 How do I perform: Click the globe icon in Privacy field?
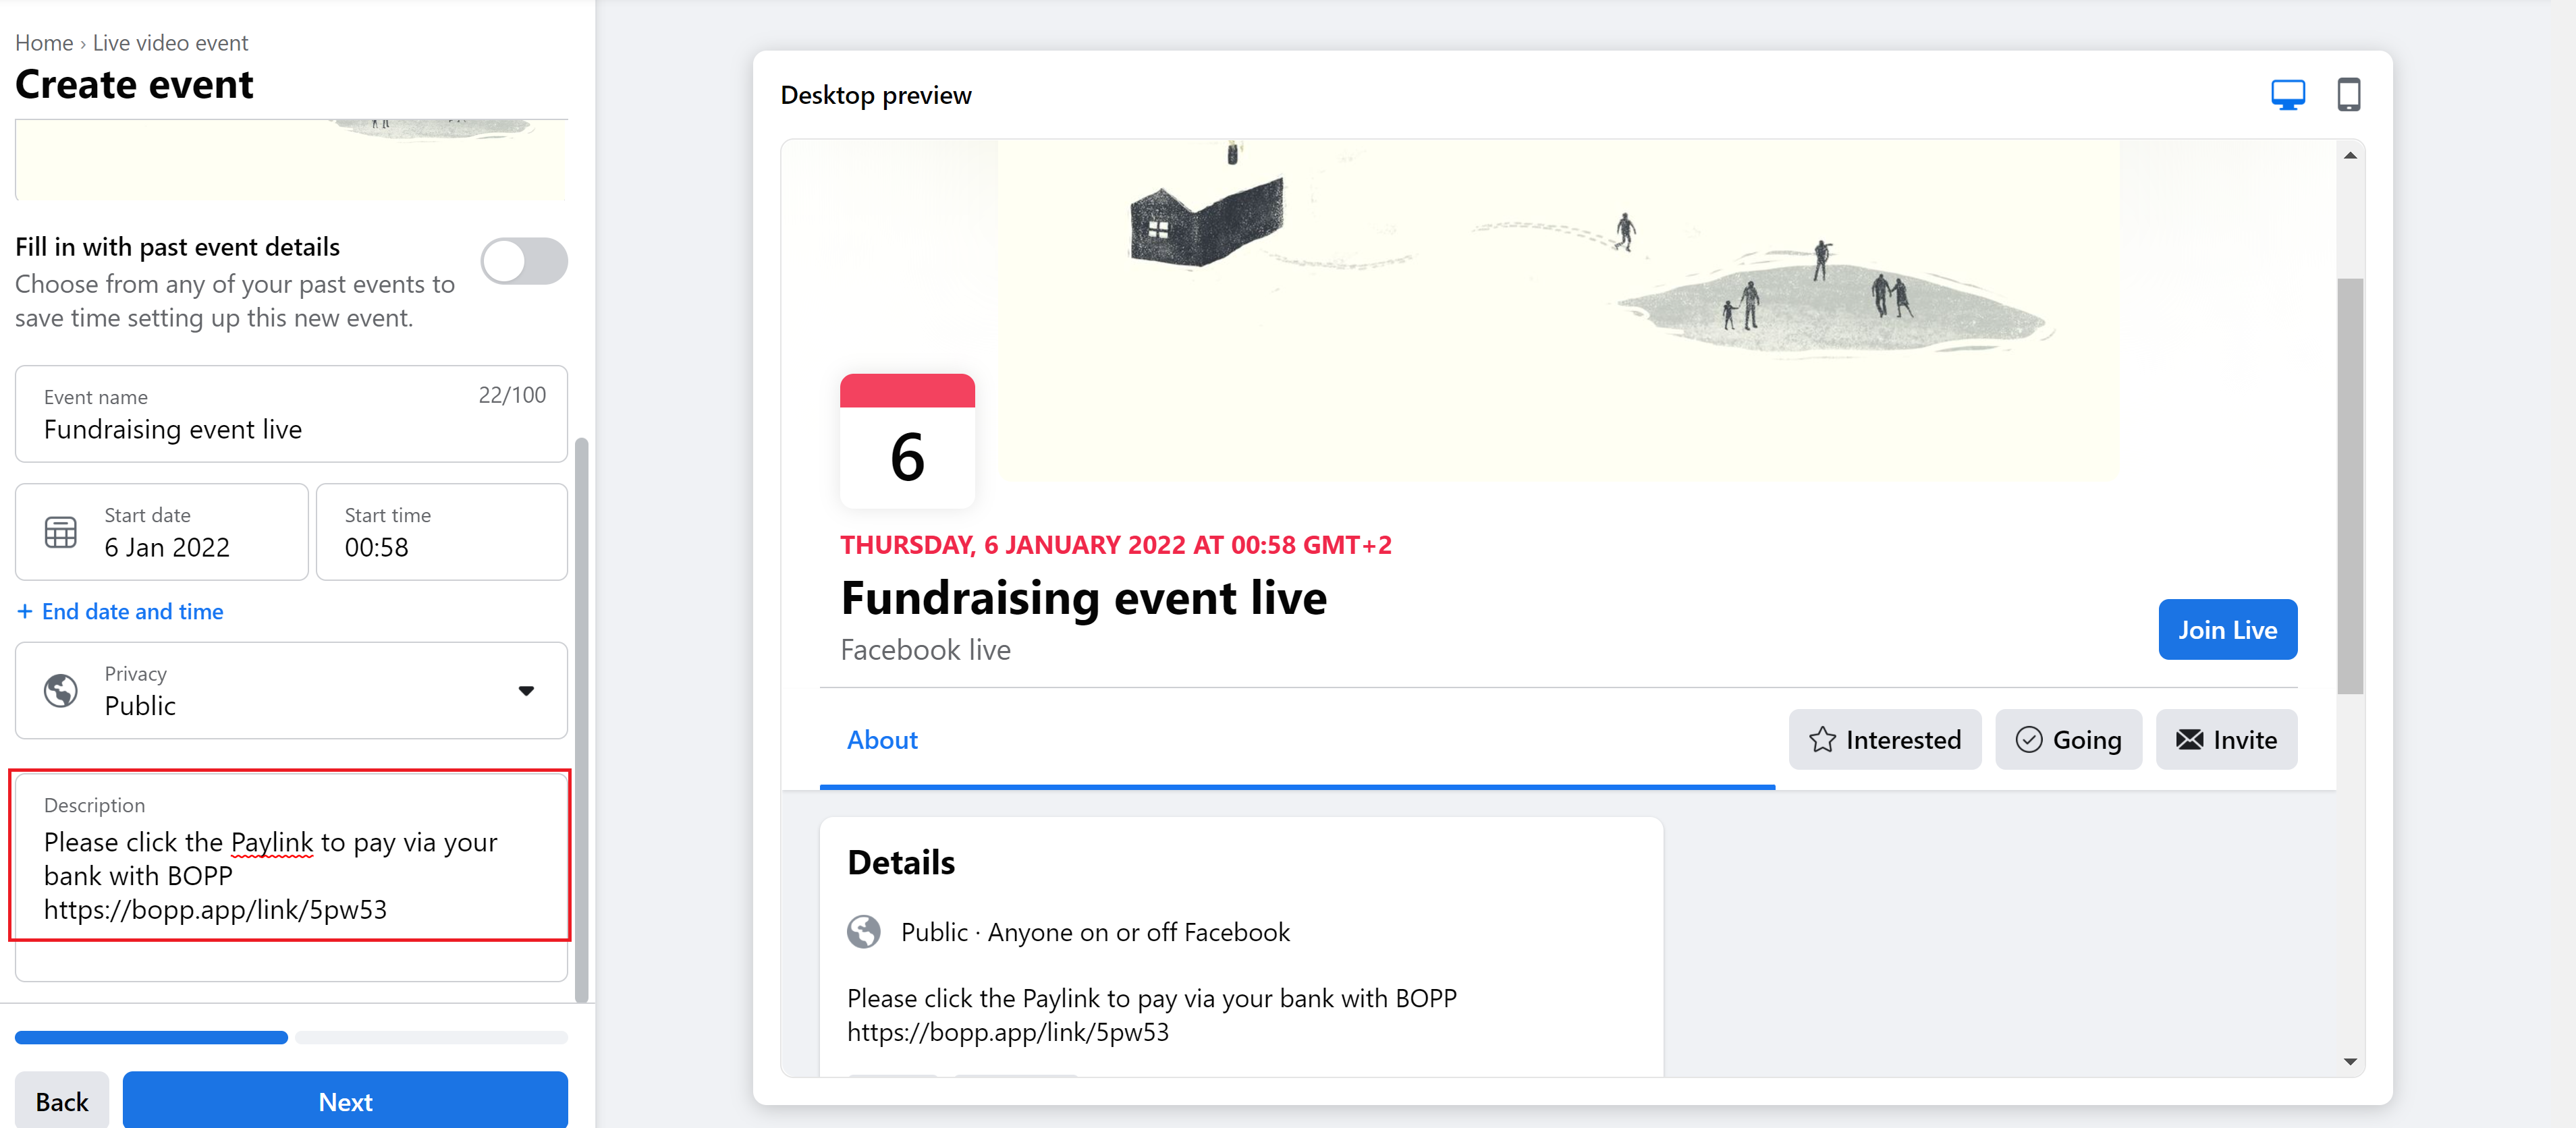[61, 690]
